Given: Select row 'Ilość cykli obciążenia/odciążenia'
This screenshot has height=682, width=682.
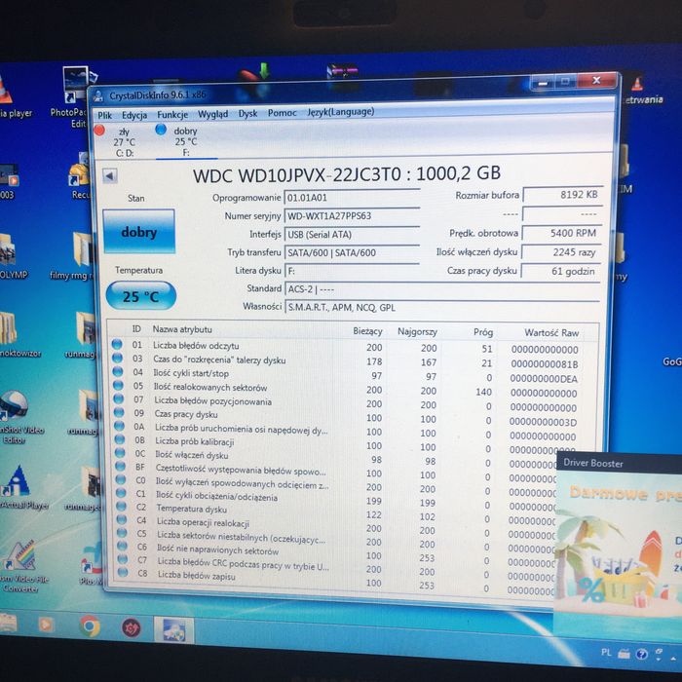Looking at the screenshot, I should (x=335, y=499).
